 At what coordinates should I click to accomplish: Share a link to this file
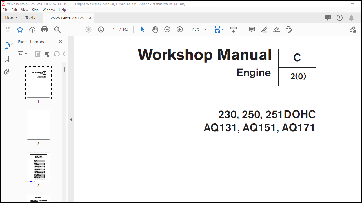(x=353, y=30)
